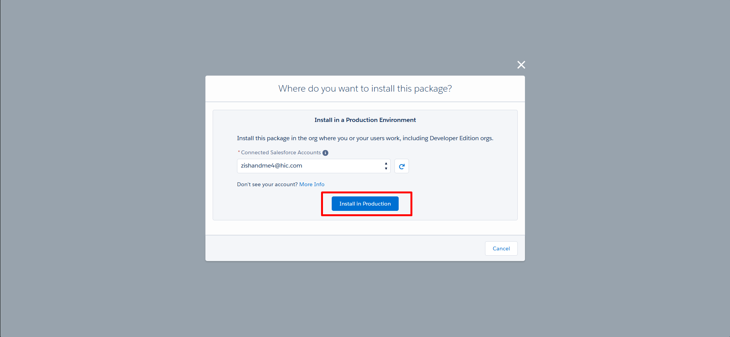Click the Install in a Production Environment heading
730x337 pixels.
pyautogui.click(x=365, y=120)
